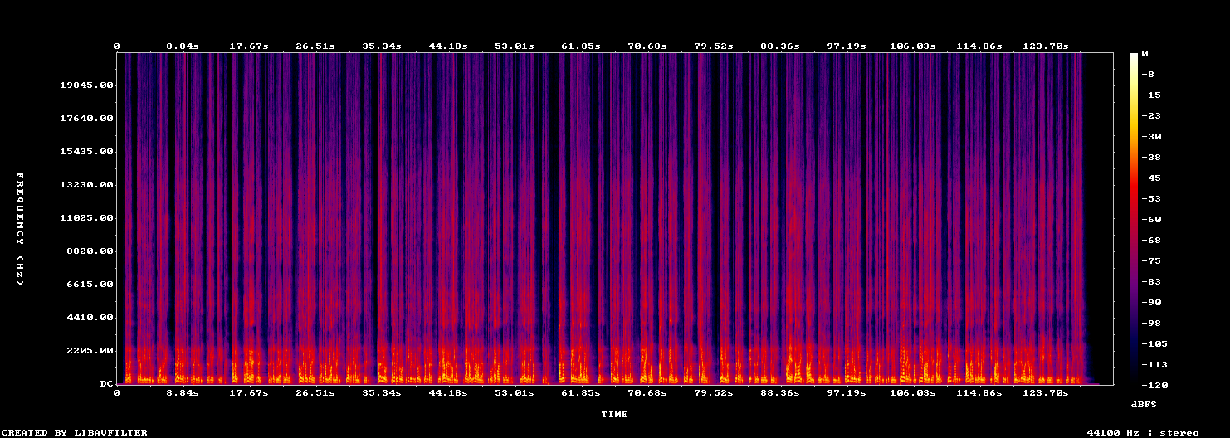Click the -120 value on dBFS scale

[1154, 386]
